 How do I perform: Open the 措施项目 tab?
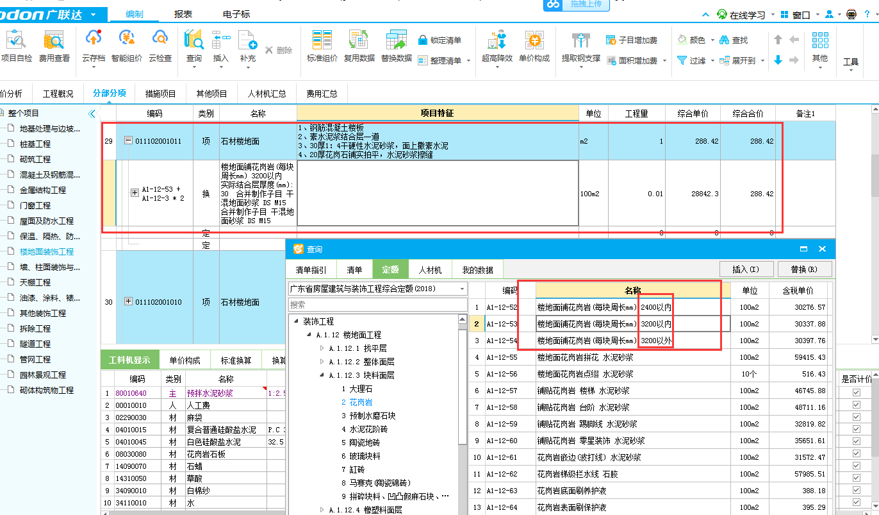[160, 94]
